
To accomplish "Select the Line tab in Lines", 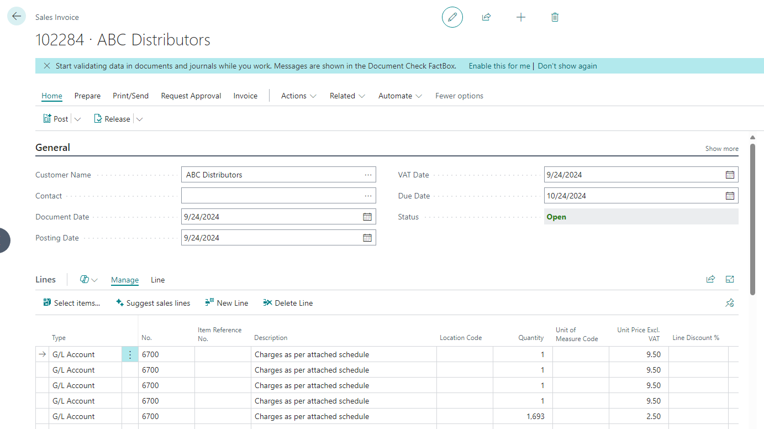I will [x=158, y=280].
